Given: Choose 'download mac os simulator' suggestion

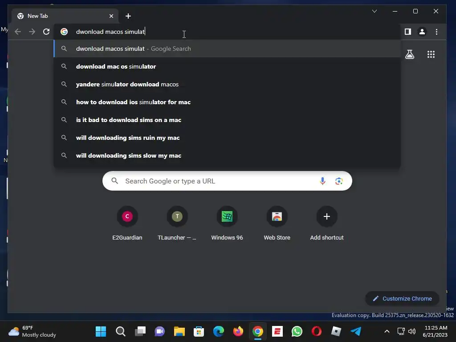Looking at the screenshot, I should 227,67.
